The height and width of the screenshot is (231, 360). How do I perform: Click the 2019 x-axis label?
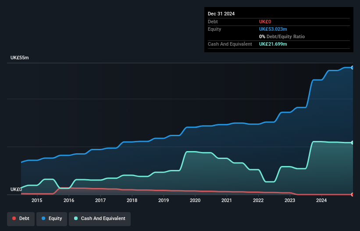pyautogui.click(x=164, y=200)
